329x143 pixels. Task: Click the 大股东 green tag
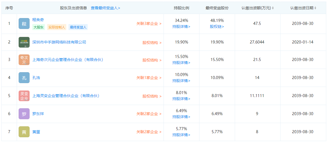39,27
